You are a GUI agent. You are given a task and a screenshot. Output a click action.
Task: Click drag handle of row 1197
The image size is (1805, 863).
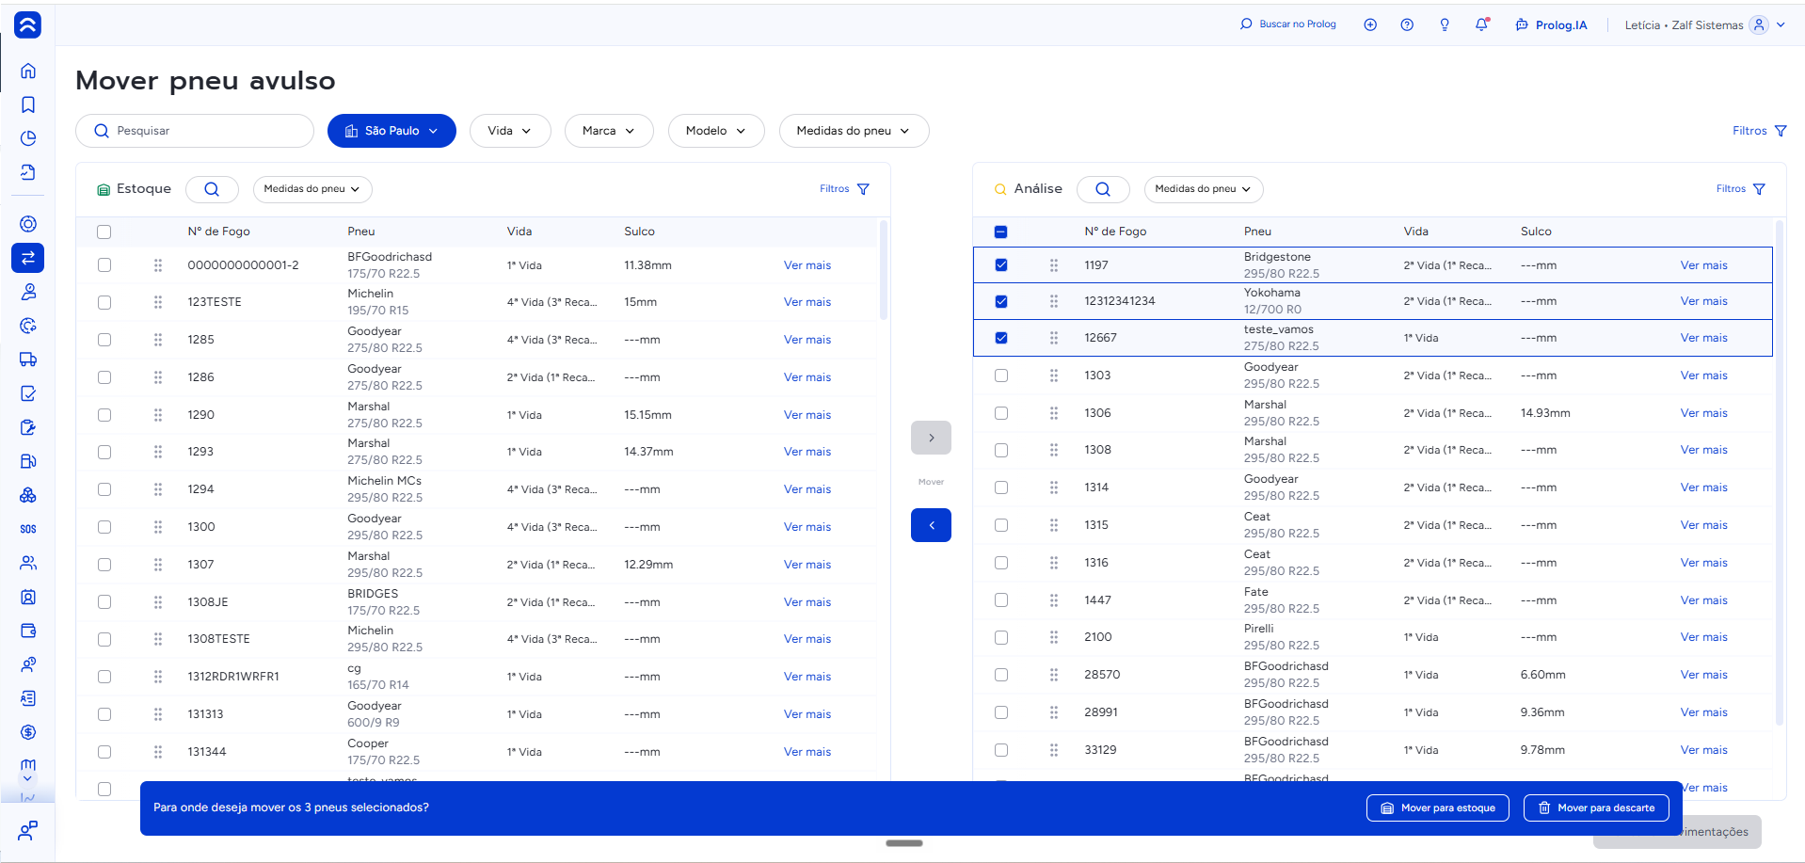pos(1054,265)
